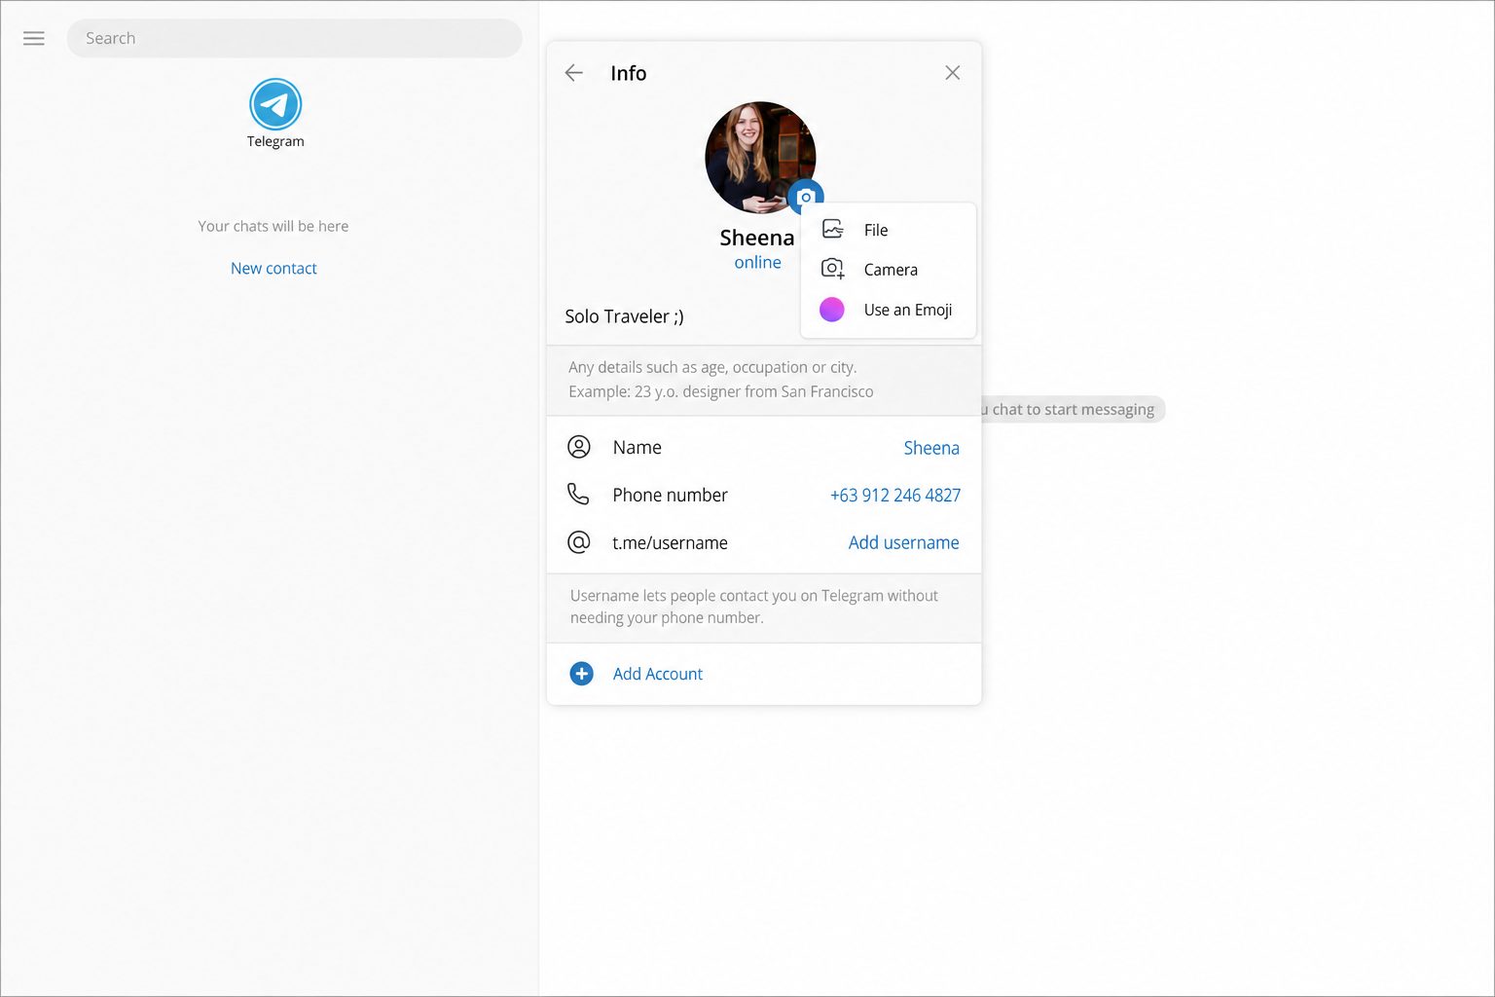Screen dimensions: 1495x997
Task: Open the Telegram chat icon
Action: pos(275,104)
